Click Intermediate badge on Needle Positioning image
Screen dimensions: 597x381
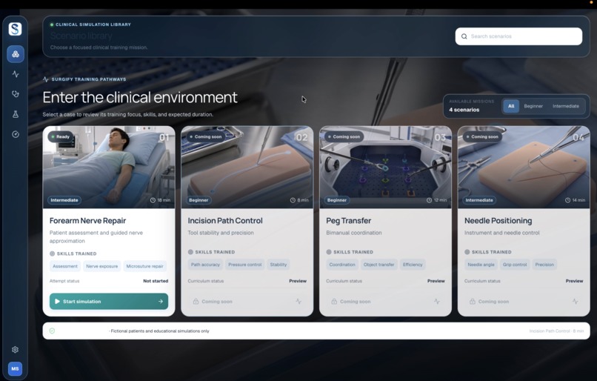(479, 200)
